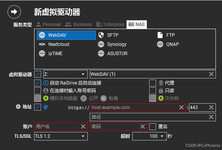222x150 pixels.
Task: Select the 公开 radio button
Action: click(x=84, y=98)
